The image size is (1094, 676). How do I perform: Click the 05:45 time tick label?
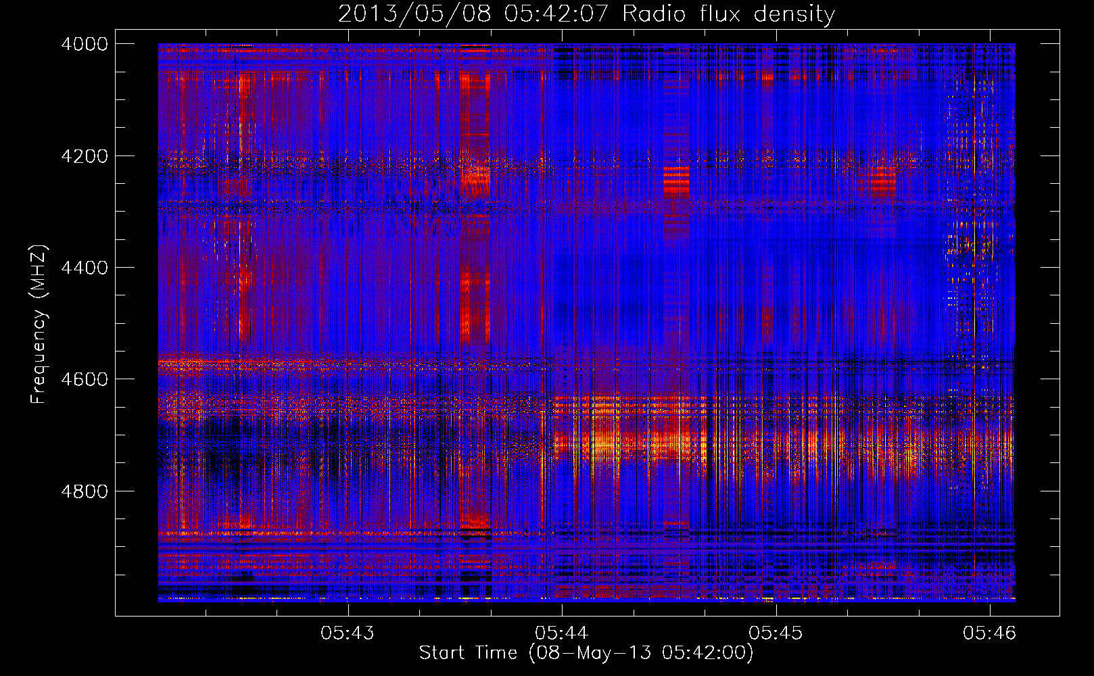776,633
